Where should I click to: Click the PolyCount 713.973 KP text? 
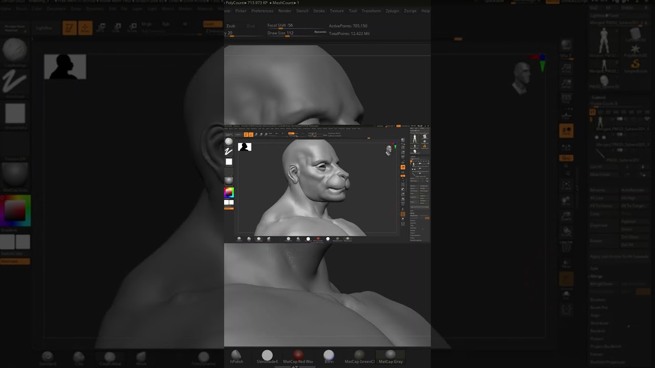point(247,3)
